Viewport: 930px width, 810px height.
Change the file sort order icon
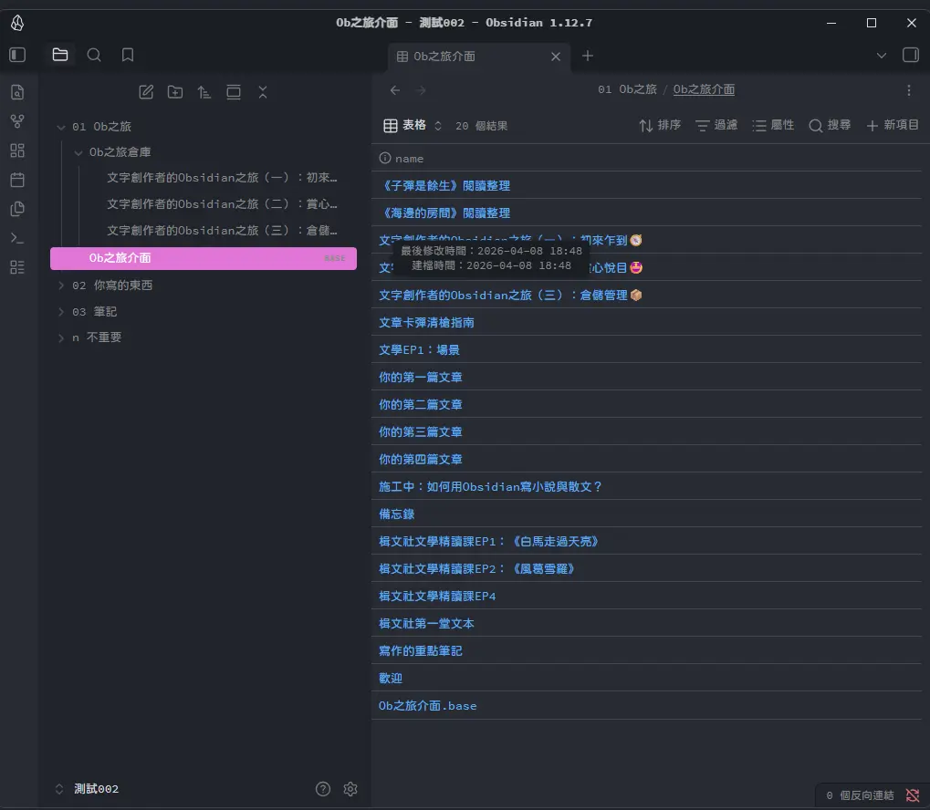[204, 92]
